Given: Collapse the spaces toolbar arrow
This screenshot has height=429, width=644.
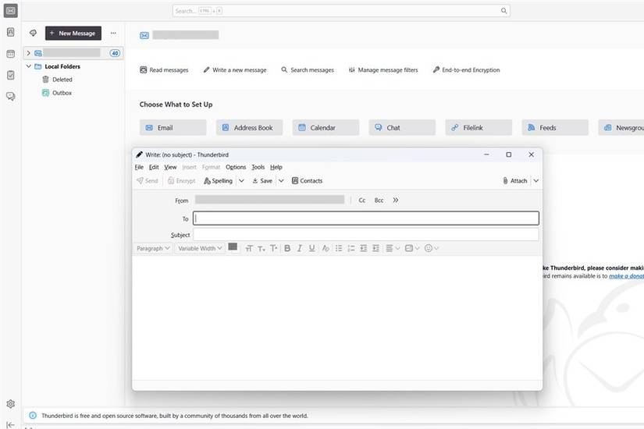Looking at the screenshot, I should (11, 424).
